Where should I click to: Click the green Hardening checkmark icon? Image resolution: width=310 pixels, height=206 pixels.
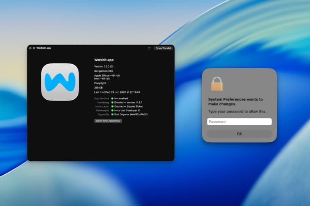pos(112,103)
